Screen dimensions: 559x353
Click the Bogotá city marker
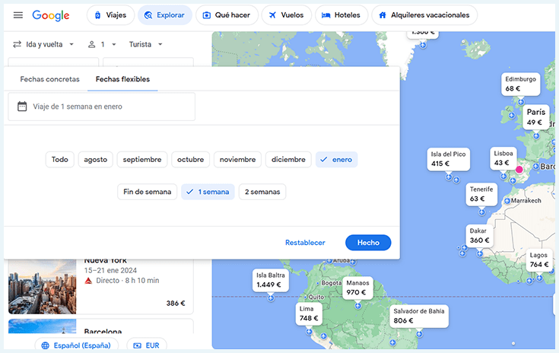[318, 283]
